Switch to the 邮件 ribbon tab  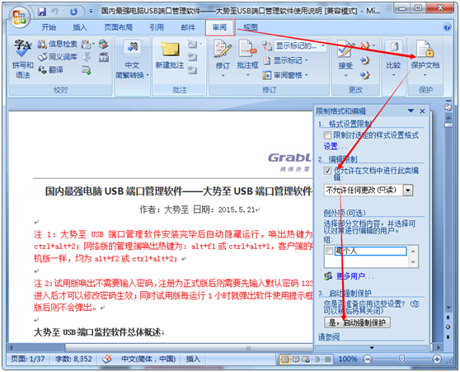click(x=188, y=27)
